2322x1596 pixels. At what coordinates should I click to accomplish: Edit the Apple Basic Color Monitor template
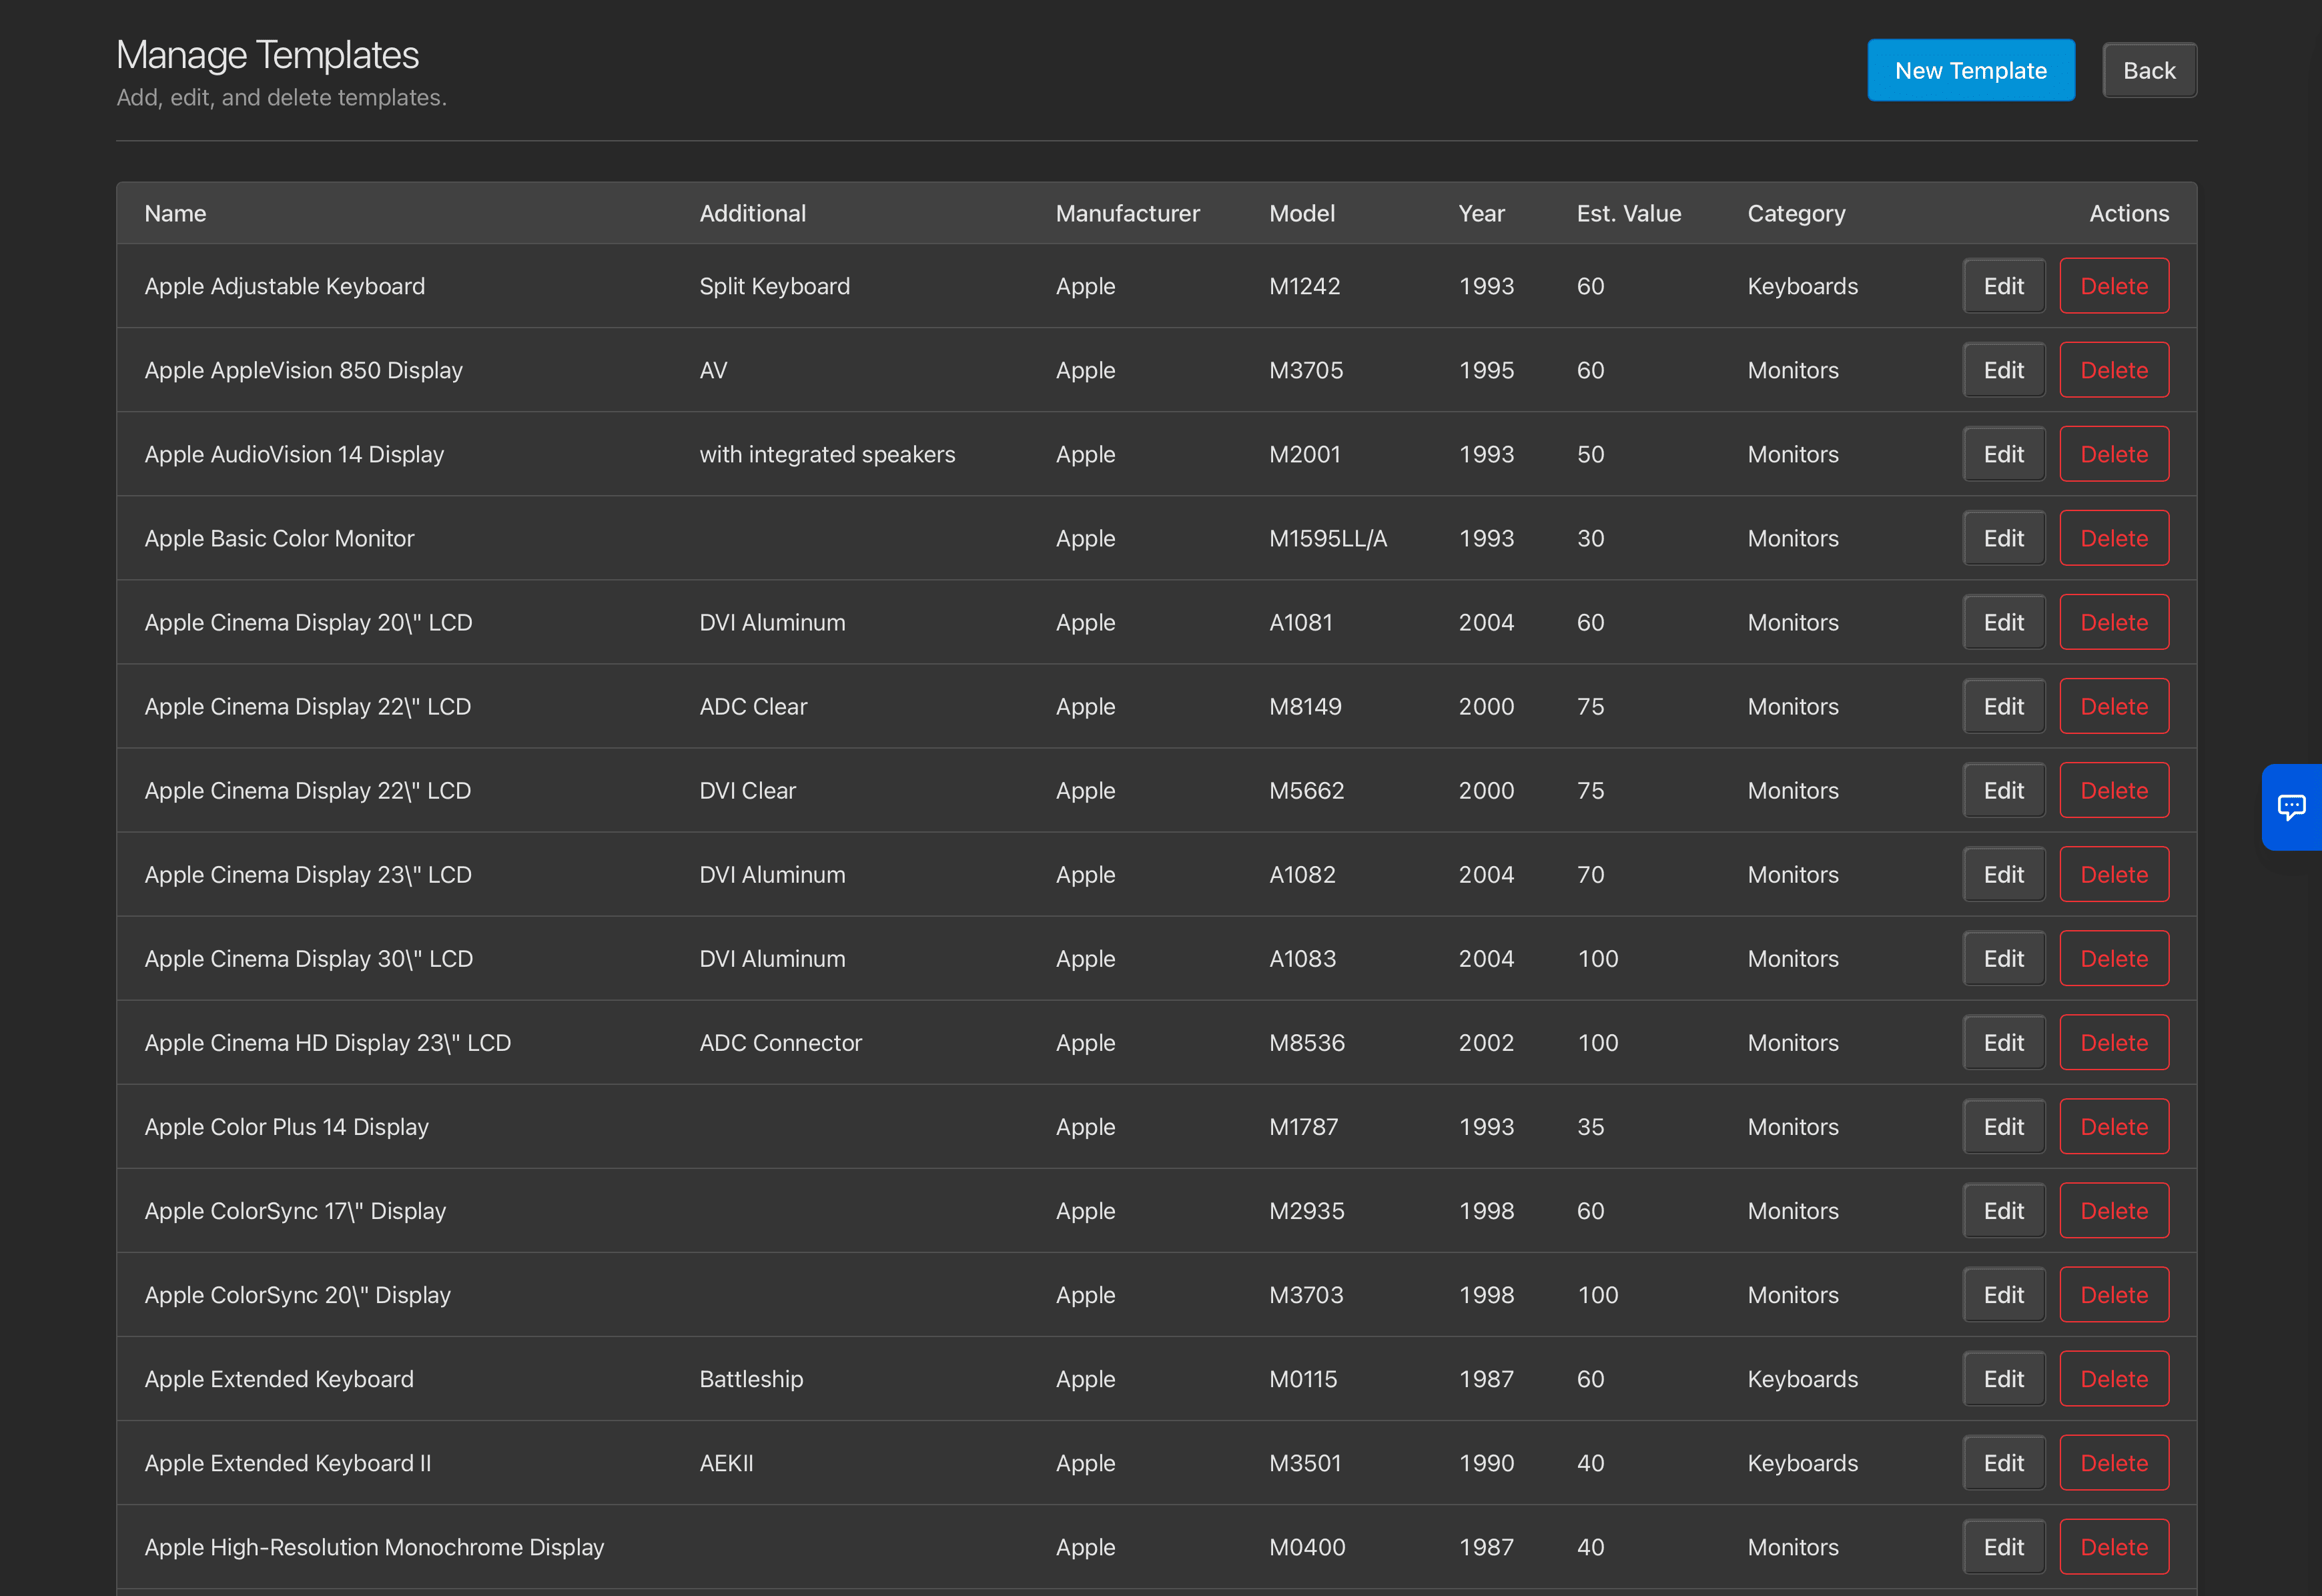[2003, 538]
